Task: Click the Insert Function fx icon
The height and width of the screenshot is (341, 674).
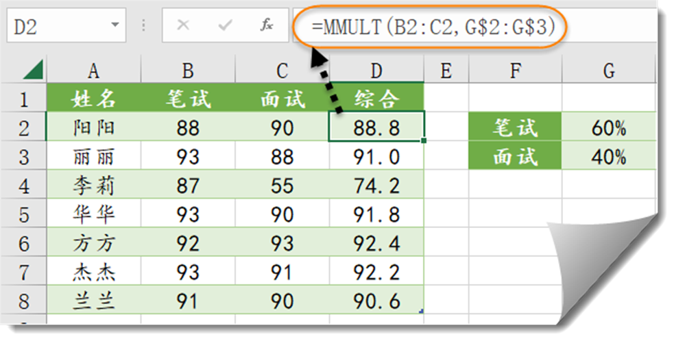Action: 267,25
